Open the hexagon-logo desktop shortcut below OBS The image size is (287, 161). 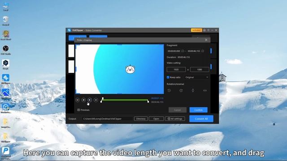[6, 64]
